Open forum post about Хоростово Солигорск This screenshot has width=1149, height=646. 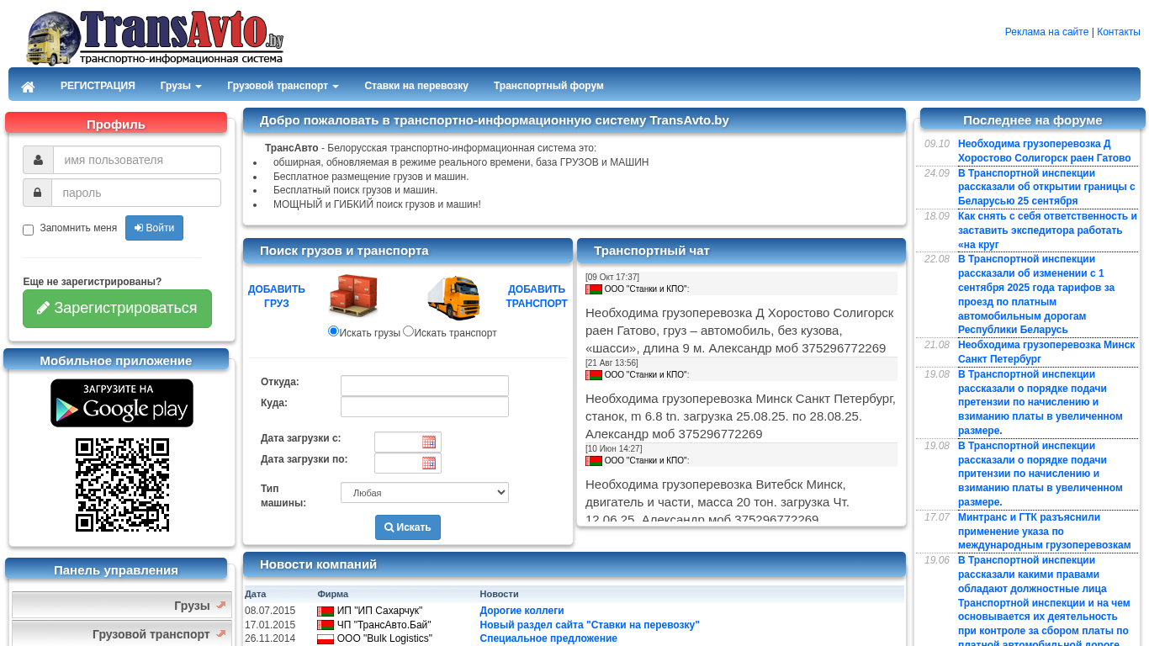[x=1045, y=151]
